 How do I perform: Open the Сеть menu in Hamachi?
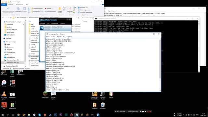pos(48,24)
